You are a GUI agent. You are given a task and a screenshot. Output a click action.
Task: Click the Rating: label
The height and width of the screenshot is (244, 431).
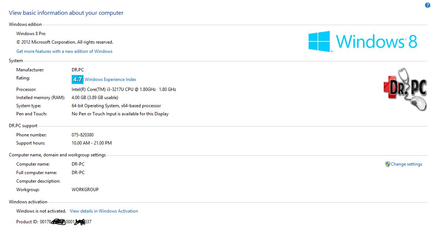pos(23,78)
